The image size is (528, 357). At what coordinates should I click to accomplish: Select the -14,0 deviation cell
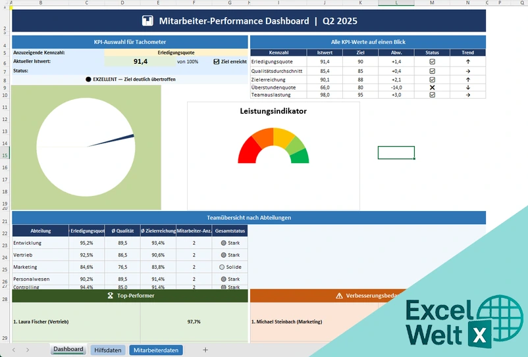[x=396, y=87]
